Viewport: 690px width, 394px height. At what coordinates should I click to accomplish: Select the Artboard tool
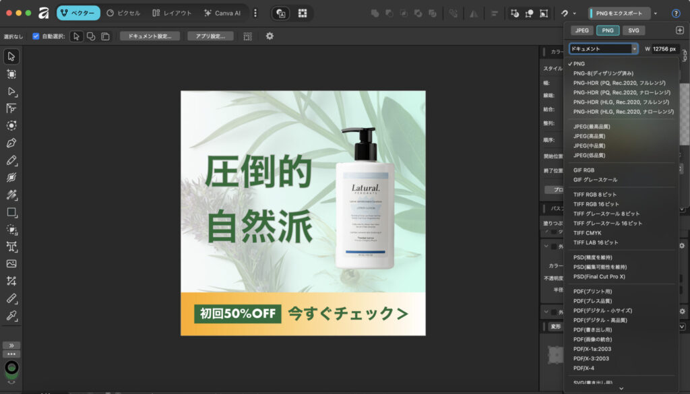(x=11, y=74)
